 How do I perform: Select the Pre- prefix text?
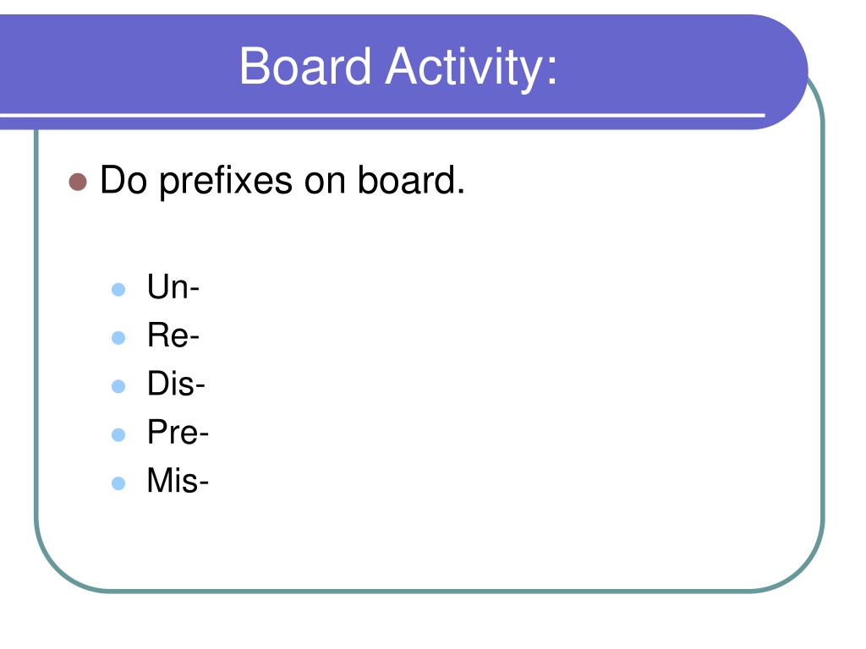(x=178, y=432)
